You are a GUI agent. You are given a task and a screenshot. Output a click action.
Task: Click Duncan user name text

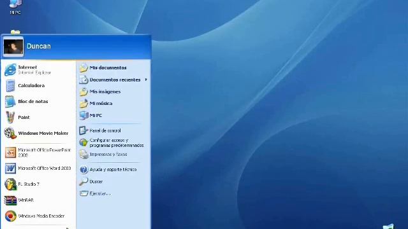tap(39, 46)
